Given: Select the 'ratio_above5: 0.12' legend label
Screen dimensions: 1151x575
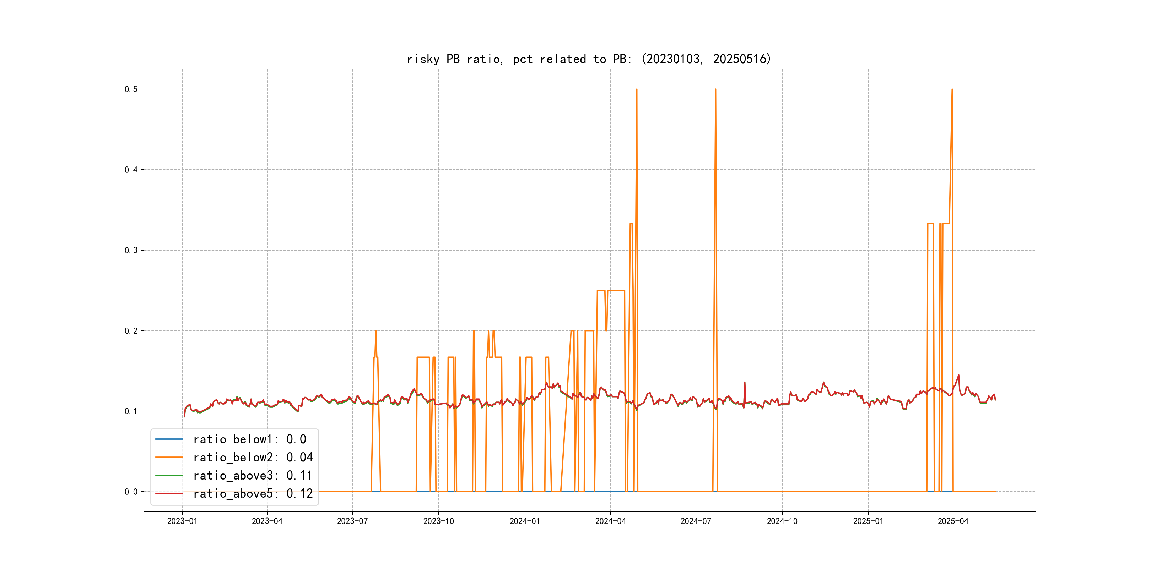Looking at the screenshot, I should pyautogui.click(x=253, y=493).
